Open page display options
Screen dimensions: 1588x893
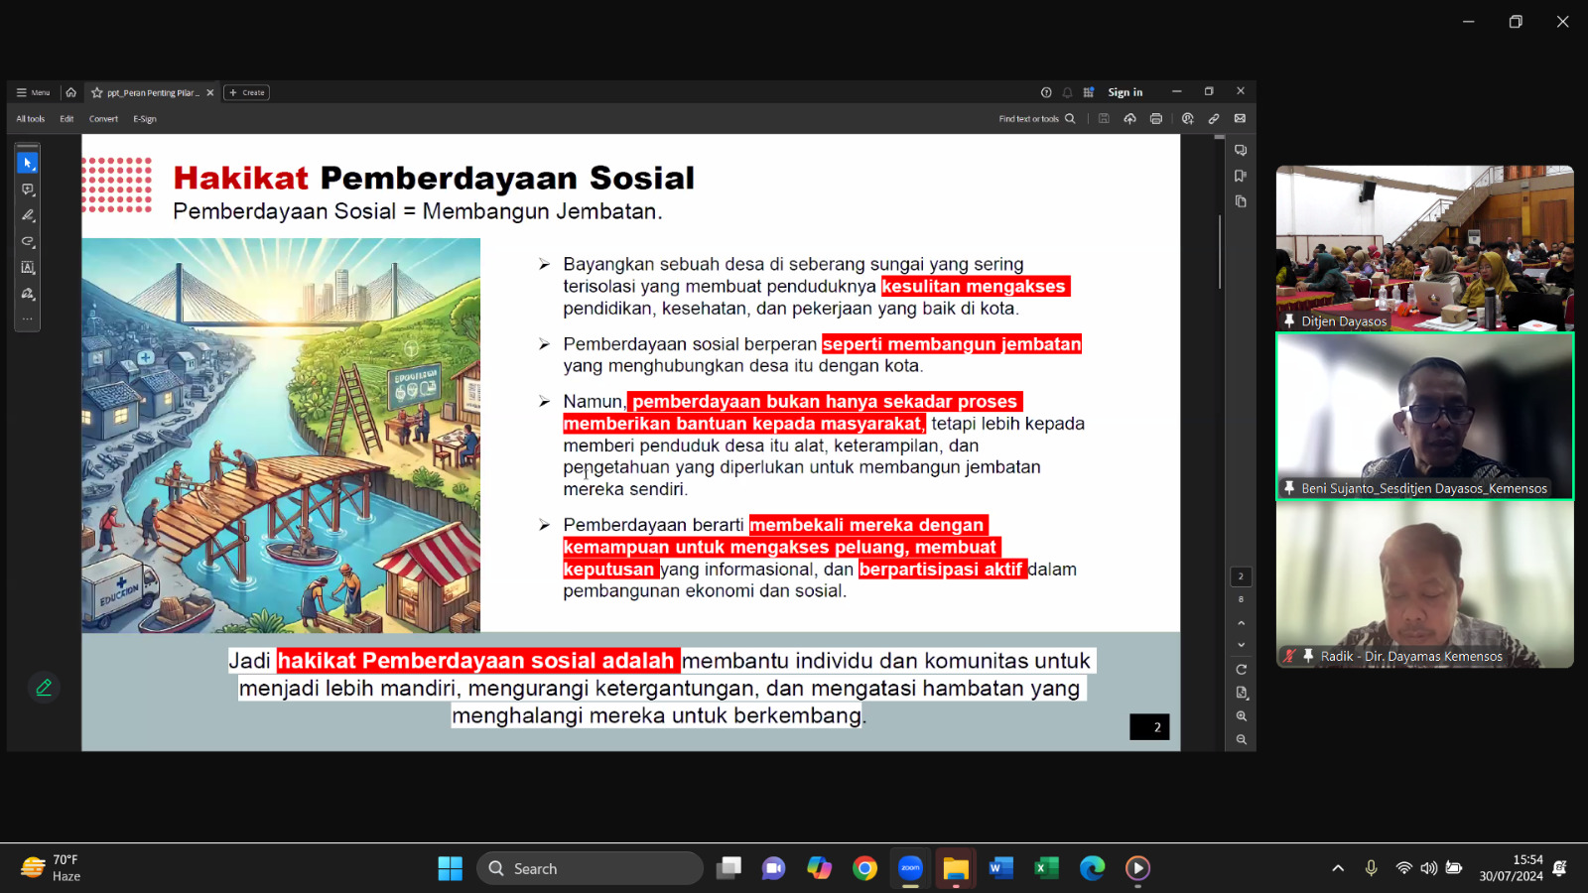[x=1241, y=693]
